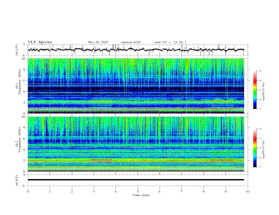Click the "ch.3(V)" axis label
Viewport: 279px width, 215px height.
(17, 180)
